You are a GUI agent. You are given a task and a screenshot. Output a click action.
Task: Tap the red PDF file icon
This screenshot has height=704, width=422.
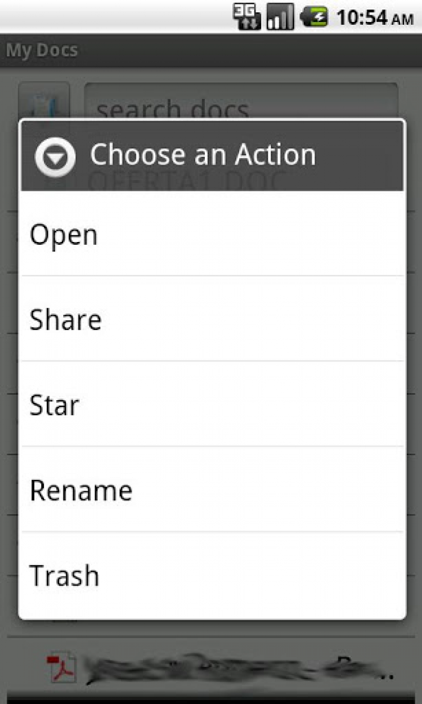point(61,668)
